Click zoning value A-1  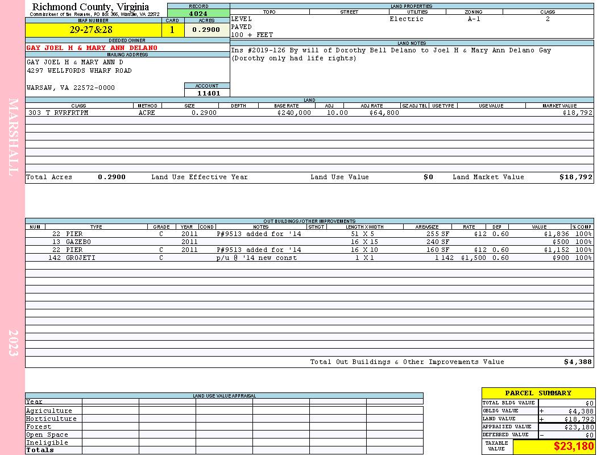tap(474, 19)
